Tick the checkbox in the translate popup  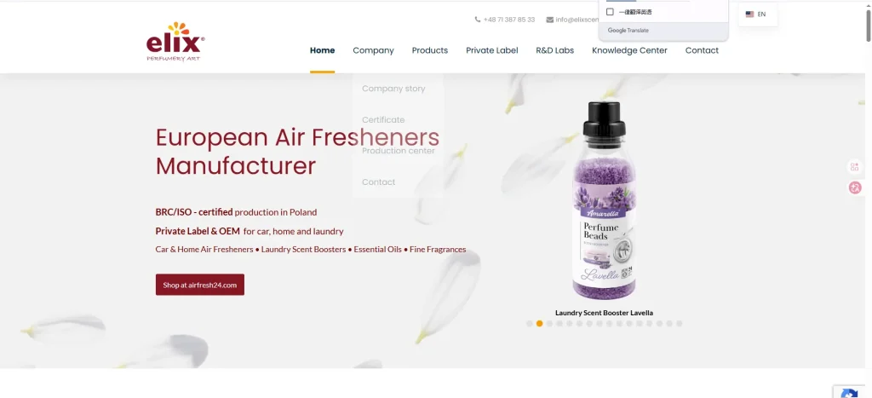click(610, 12)
